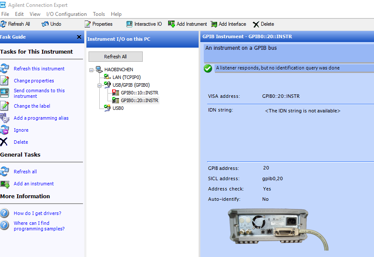
Task: Open the Help menu
Action: click(116, 14)
